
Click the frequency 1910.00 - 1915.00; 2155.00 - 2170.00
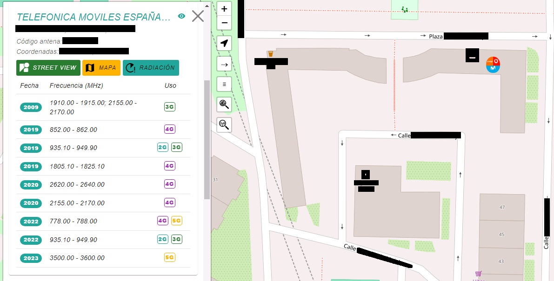click(x=93, y=108)
